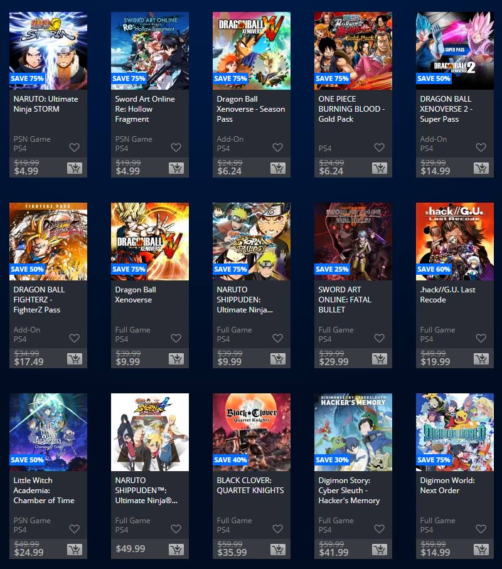Add ONE PIECE BURNING BLOOD Gold Pack to cart
The height and width of the screenshot is (569, 502).
[x=379, y=168]
